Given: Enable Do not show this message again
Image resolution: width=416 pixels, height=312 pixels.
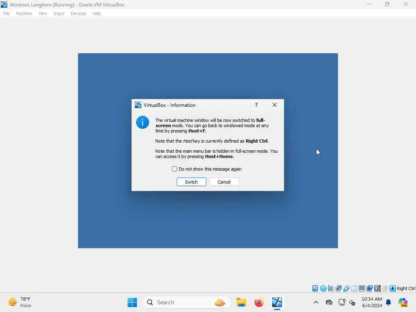Looking at the screenshot, I should pyautogui.click(x=174, y=169).
